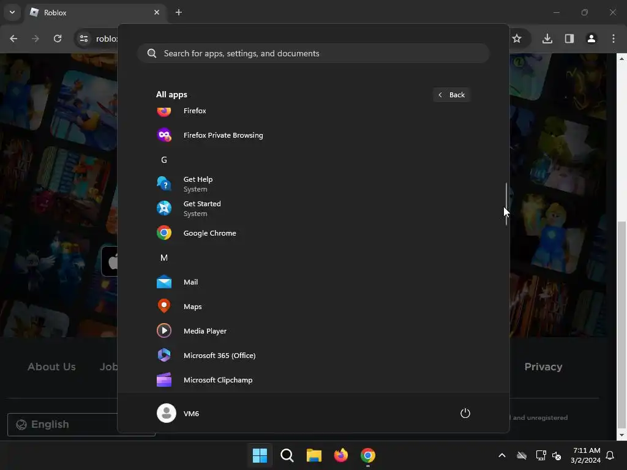The width and height of the screenshot is (627, 470).
Task: Open the Chrome tab search dropdown
Action: pyautogui.click(x=12, y=12)
